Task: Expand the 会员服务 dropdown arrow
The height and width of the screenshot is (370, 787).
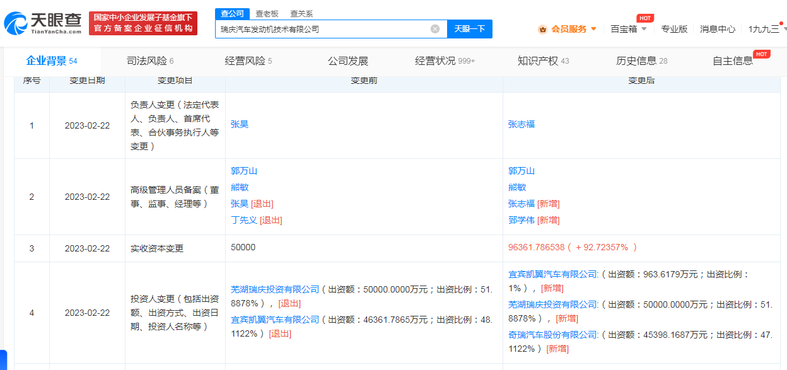Action: point(593,29)
